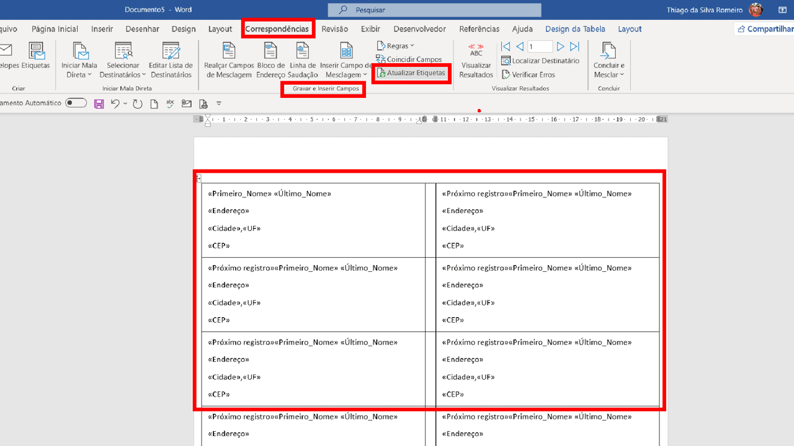The image size is (794, 446).
Task: Click the horizontal ruler's right margin marker
Action: click(662, 119)
